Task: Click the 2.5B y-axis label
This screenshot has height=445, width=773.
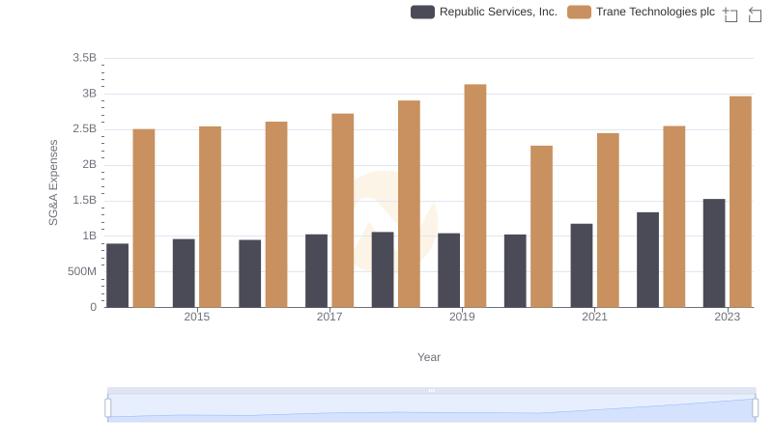Action: click(x=84, y=129)
